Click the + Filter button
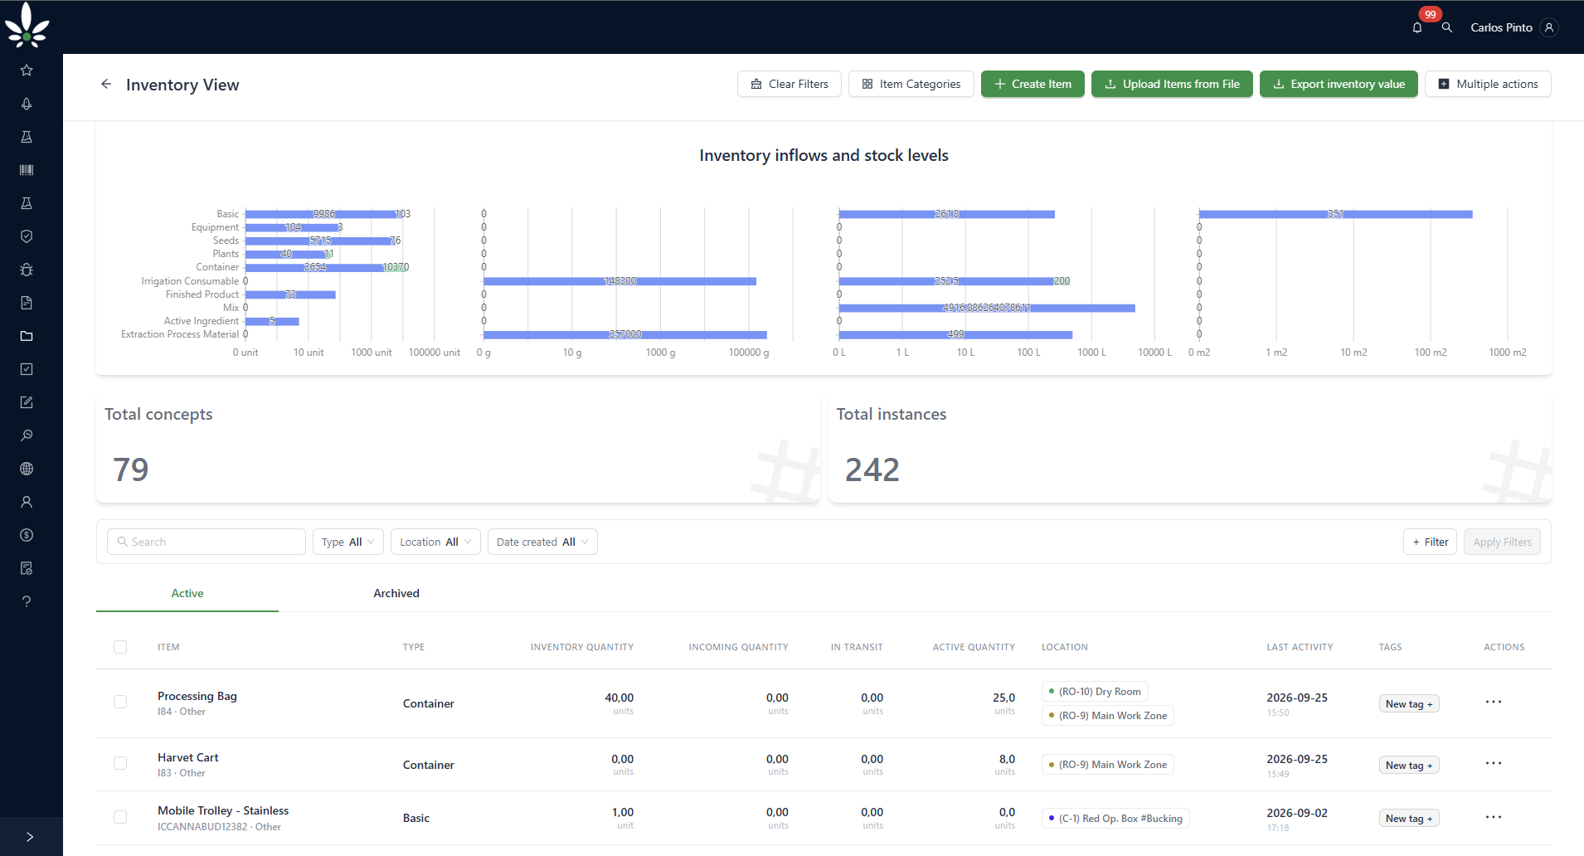The height and width of the screenshot is (856, 1584). [x=1430, y=542]
